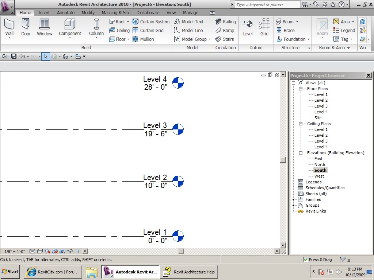
Task: Click the Undo arrow icon
Action: click(x=22, y=57)
